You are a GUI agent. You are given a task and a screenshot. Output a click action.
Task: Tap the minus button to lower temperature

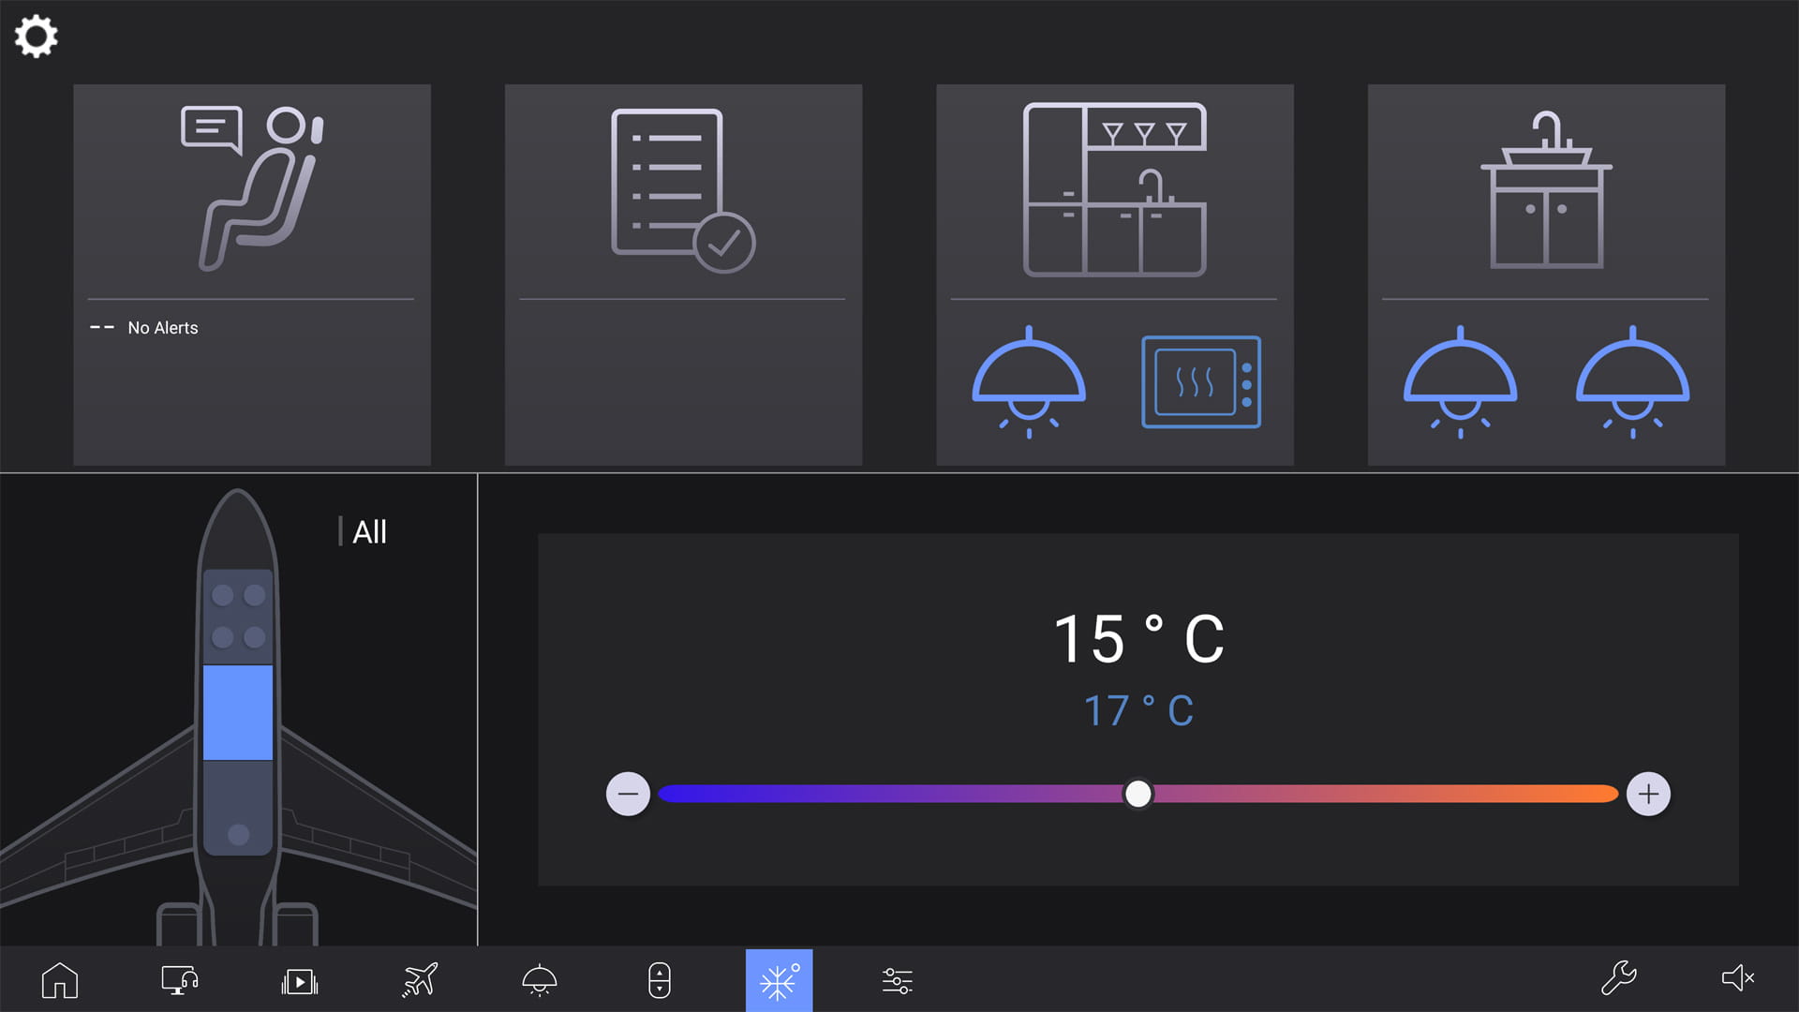point(629,793)
